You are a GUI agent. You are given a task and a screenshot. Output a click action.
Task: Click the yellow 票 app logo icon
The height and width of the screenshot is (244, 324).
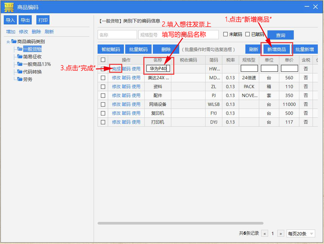[9, 7]
